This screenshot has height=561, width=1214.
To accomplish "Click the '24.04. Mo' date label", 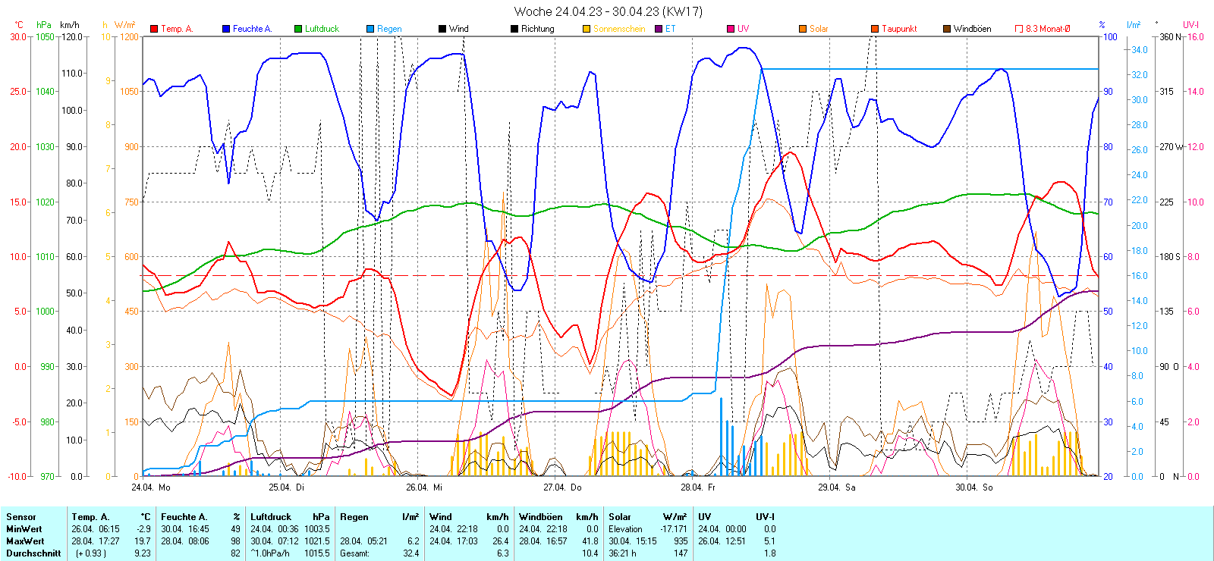I will pyautogui.click(x=151, y=487).
